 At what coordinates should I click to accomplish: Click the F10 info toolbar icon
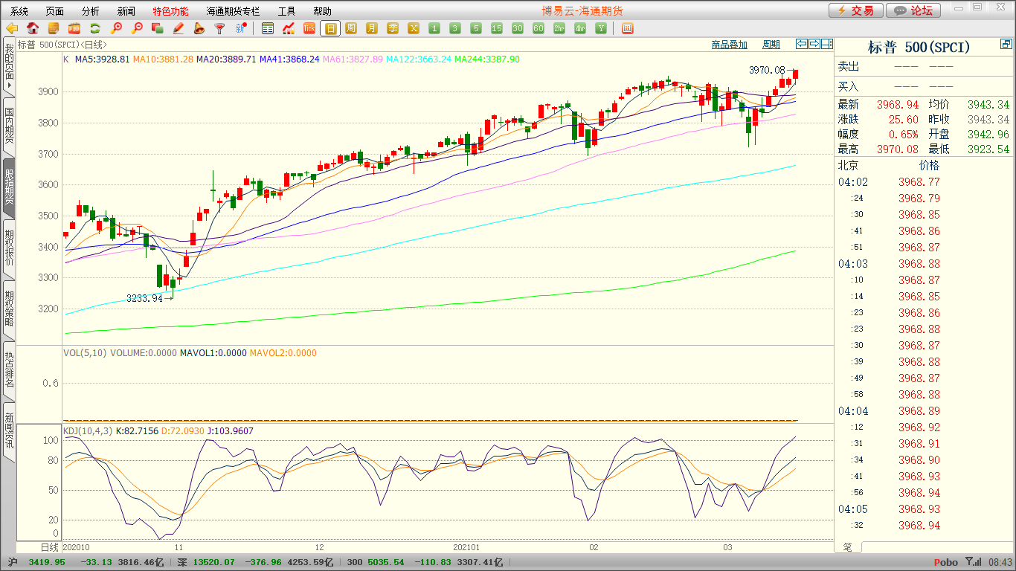pyautogui.click(x=74, y=28)
